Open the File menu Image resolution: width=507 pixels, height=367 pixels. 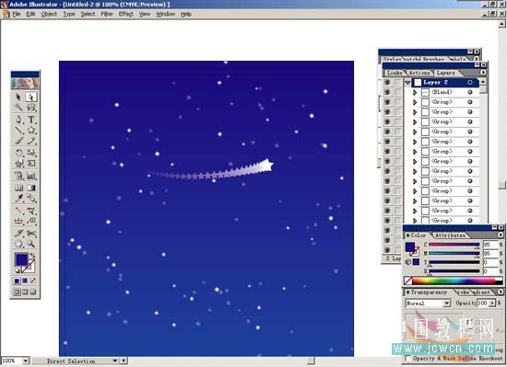17,14
